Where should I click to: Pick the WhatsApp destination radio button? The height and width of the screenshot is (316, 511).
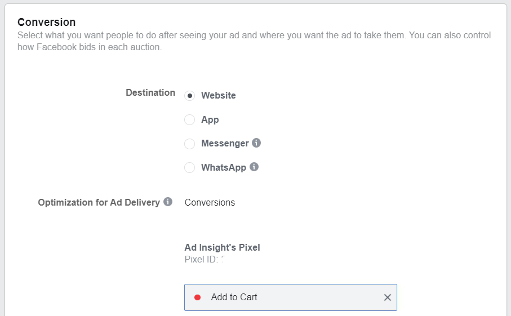pyautogui.click(x=190, y=167)
